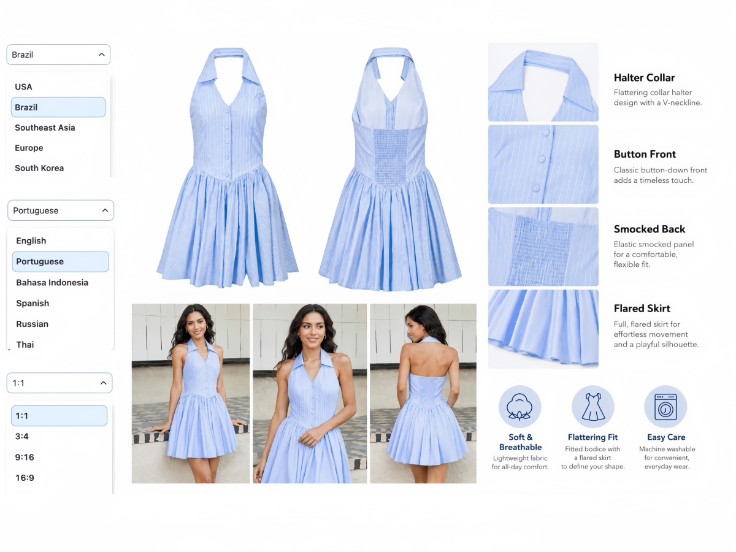Image resolution: width=736 pixels, height=552 pixels.
Task: Click the Halter Collar heading
Action: (644, 78)
